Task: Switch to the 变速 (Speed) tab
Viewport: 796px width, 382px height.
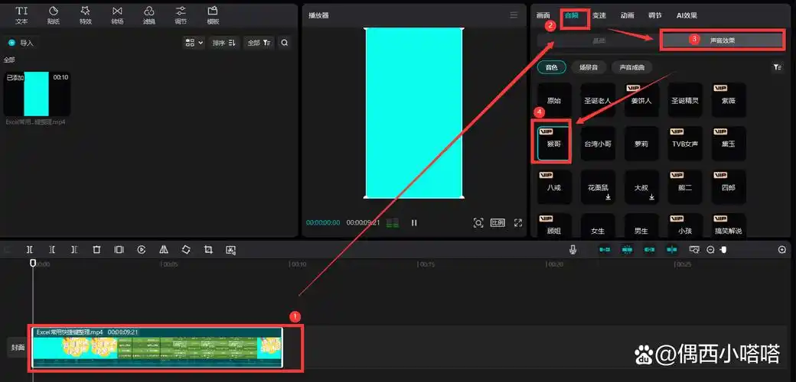Action: click(599, 15)
